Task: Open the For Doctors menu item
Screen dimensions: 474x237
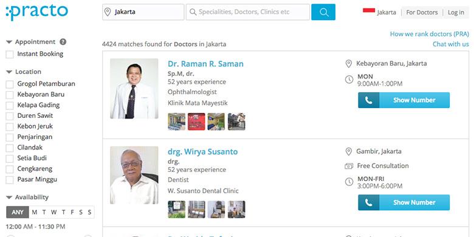Action: [422, 12]
